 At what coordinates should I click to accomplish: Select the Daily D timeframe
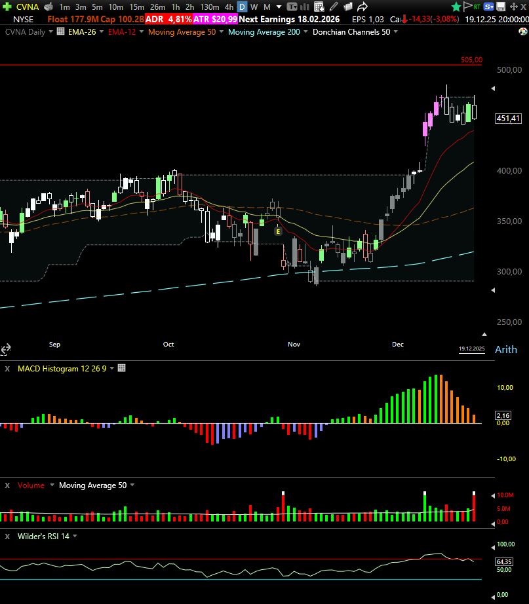242,7
